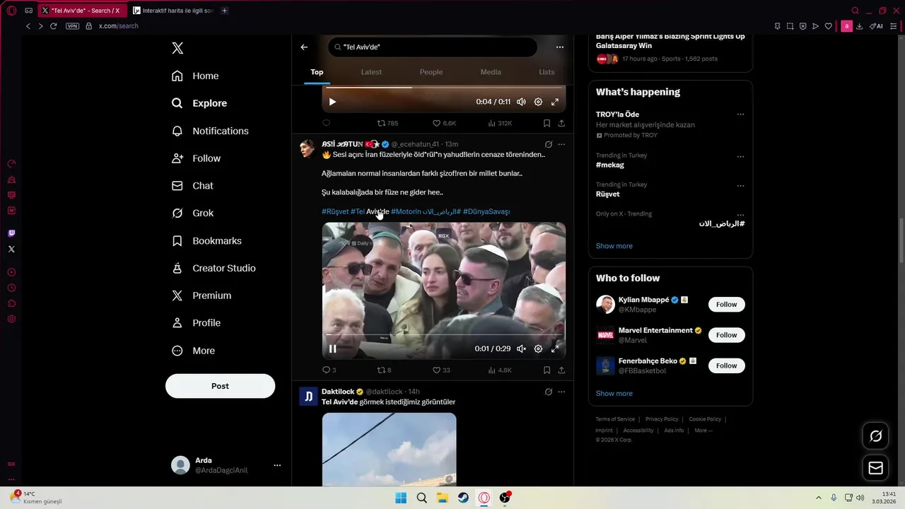Click the #Rüşvet hashtag link
Screen dimensions: 905x509
335,211
